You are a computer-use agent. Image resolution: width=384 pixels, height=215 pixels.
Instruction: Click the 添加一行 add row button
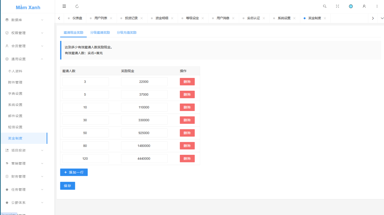click(x=74, y=172)
